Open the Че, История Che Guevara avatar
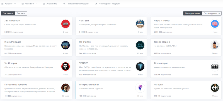 (66, 66)
